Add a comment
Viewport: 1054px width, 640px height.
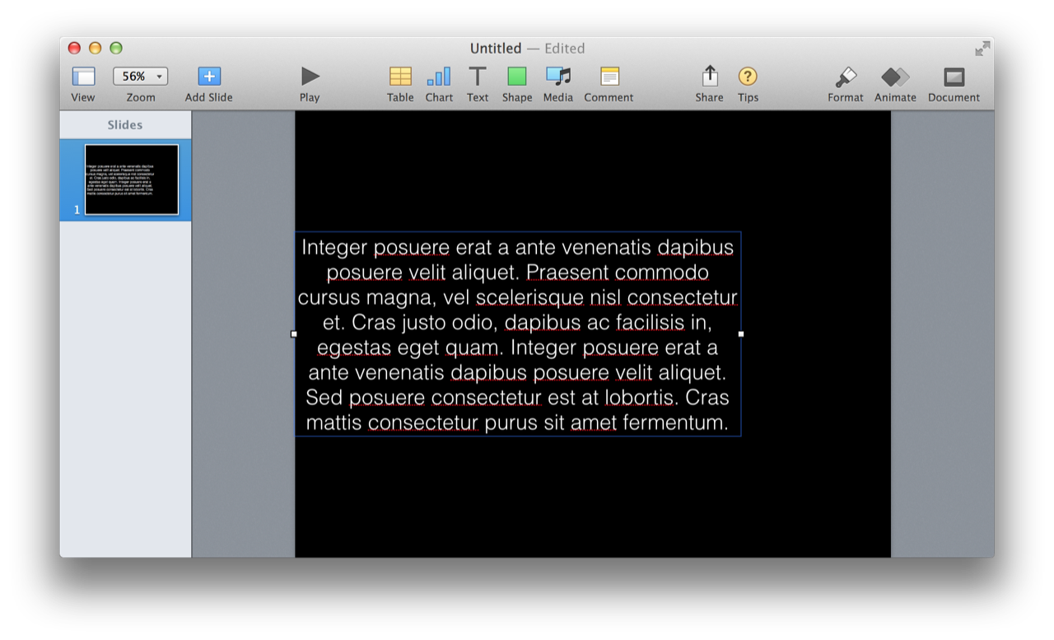click(609, 77)
